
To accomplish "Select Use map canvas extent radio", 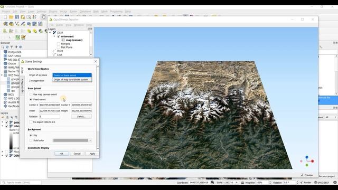I will click(31, 94).
